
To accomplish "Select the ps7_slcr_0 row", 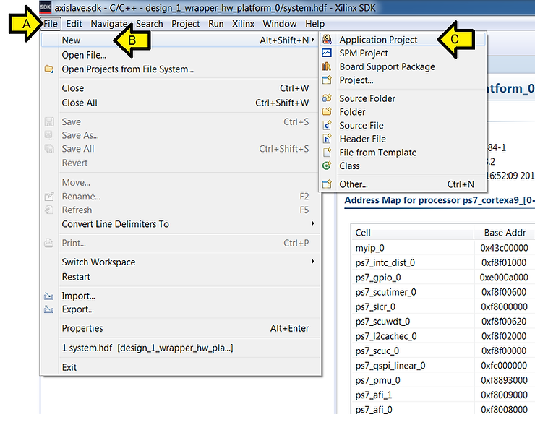I will (443, 306).
